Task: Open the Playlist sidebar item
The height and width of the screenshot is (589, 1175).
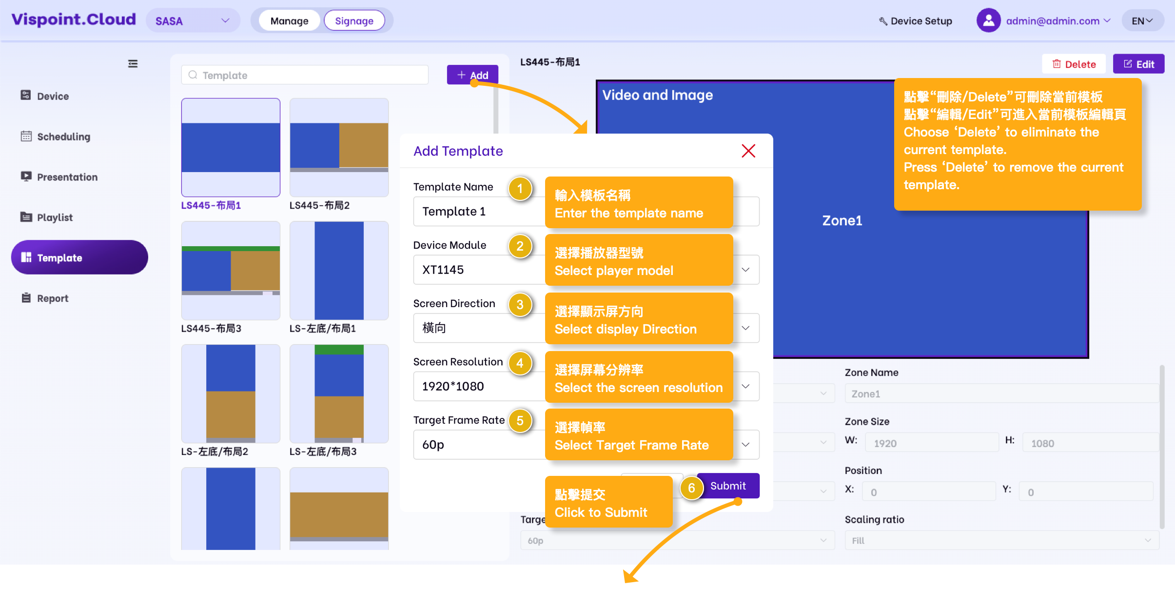Action: point(55,217)
